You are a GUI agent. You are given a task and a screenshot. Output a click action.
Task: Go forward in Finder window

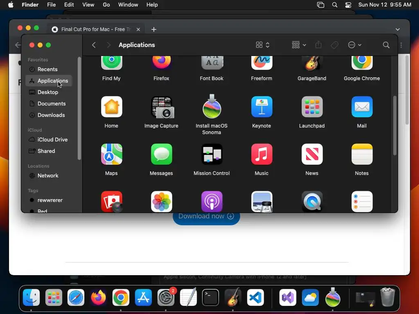click(x=108, y=45)
